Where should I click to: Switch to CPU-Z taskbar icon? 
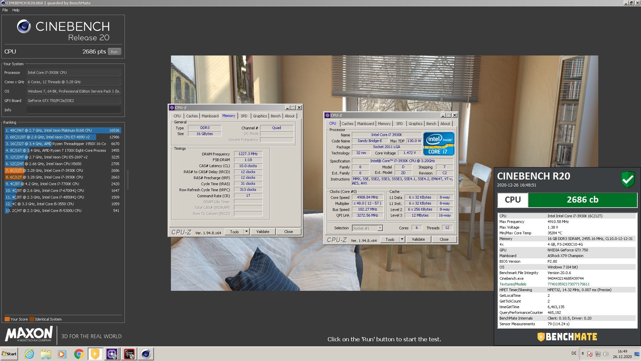112,354
